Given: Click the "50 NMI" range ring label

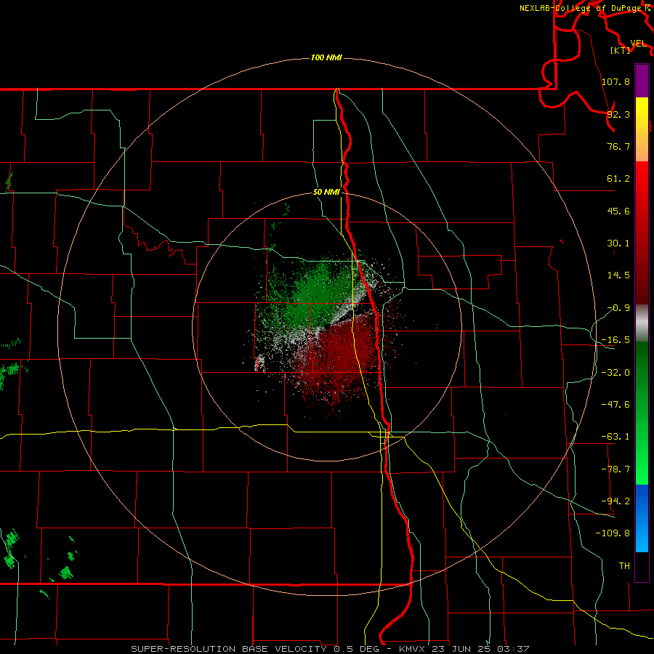Looking at the screenshot, I should pyautogui.click(x=326, y=193).
